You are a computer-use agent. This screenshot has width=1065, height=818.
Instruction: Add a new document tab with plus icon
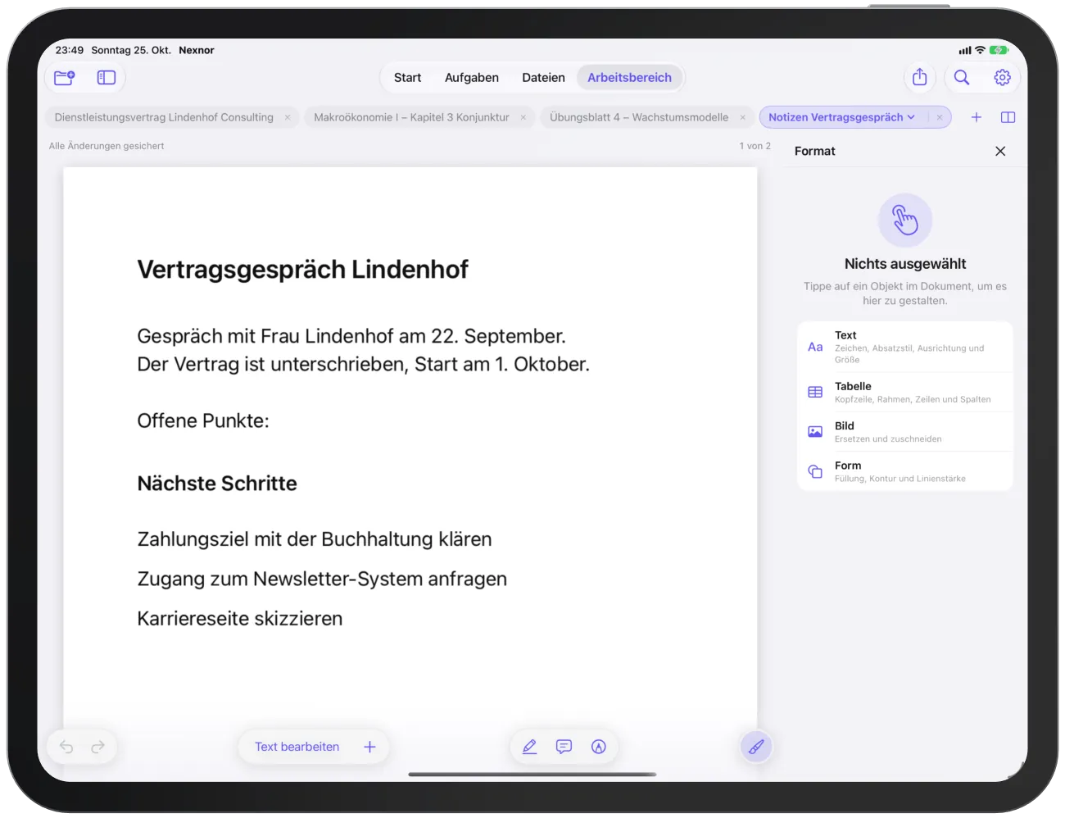click(977, 117)
